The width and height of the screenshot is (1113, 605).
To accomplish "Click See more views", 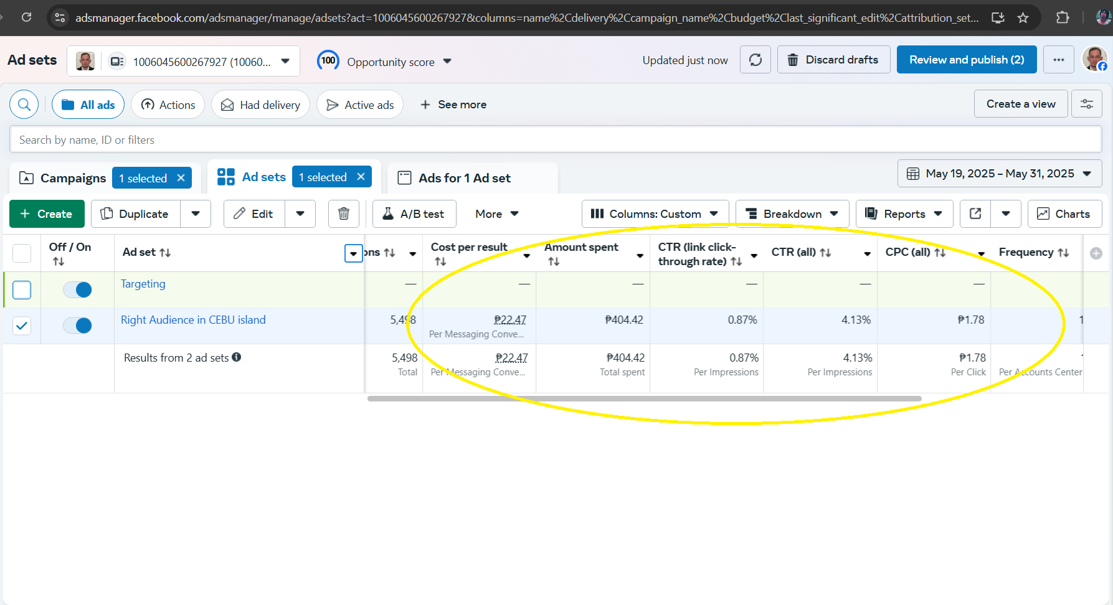I will click(453, 105).
